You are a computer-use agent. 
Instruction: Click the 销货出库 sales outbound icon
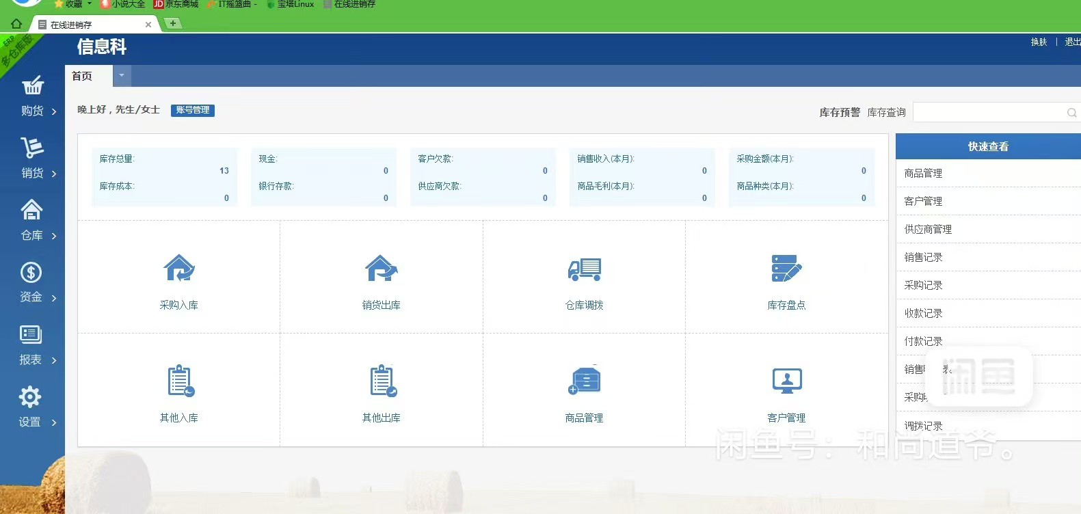coord(382,269)
